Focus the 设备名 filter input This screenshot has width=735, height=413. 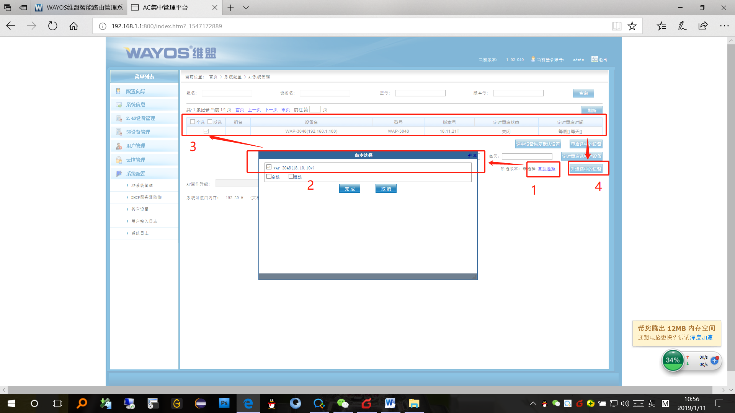[x=325, y=93]
